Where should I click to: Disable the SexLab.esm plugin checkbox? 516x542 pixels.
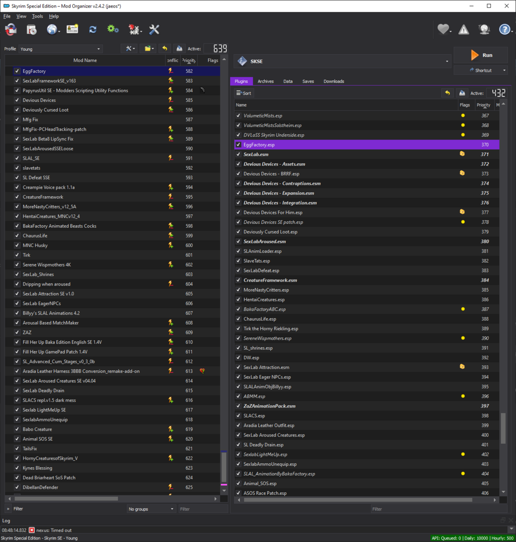[x=238, y=154]
